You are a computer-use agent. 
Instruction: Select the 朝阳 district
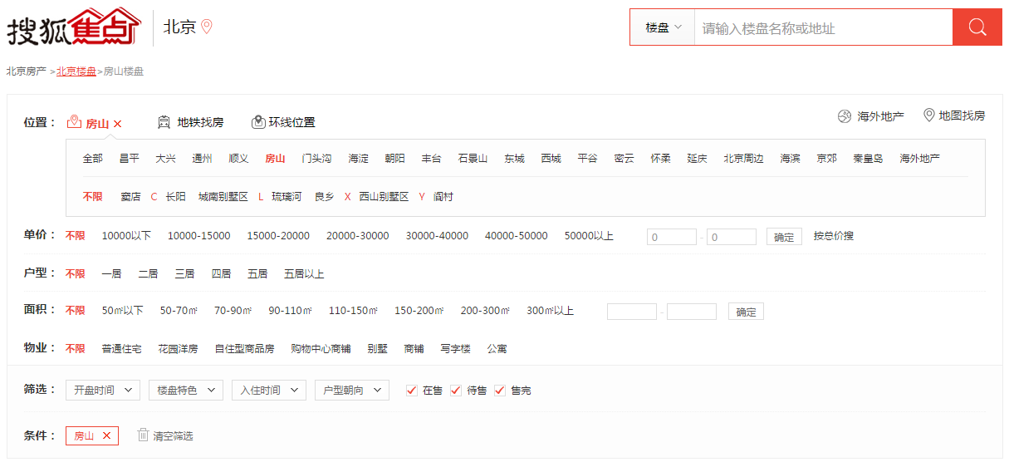(x=395, y=158)
